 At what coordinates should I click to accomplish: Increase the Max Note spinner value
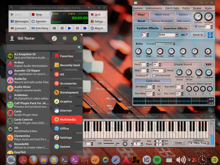point(153,93)
